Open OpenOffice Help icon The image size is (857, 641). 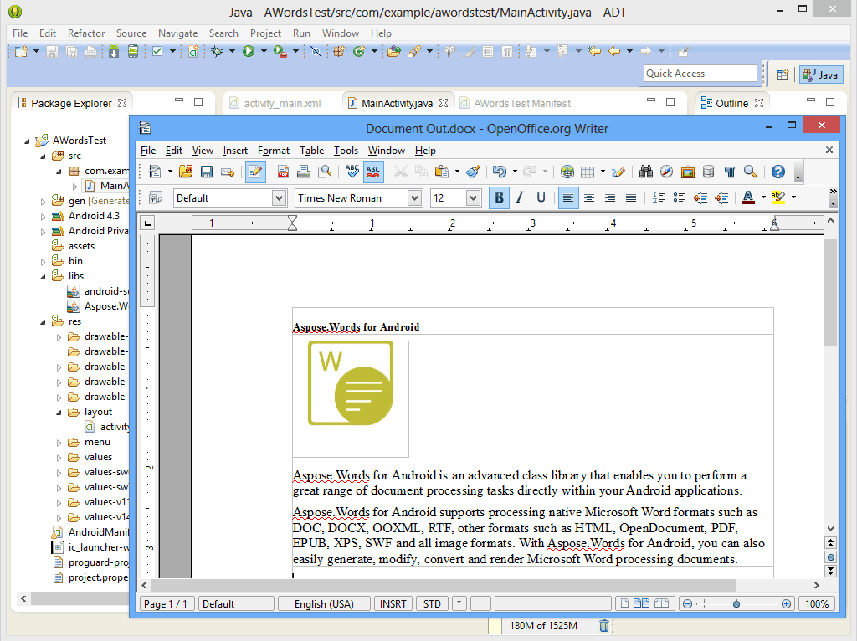(x=778, y=172)
